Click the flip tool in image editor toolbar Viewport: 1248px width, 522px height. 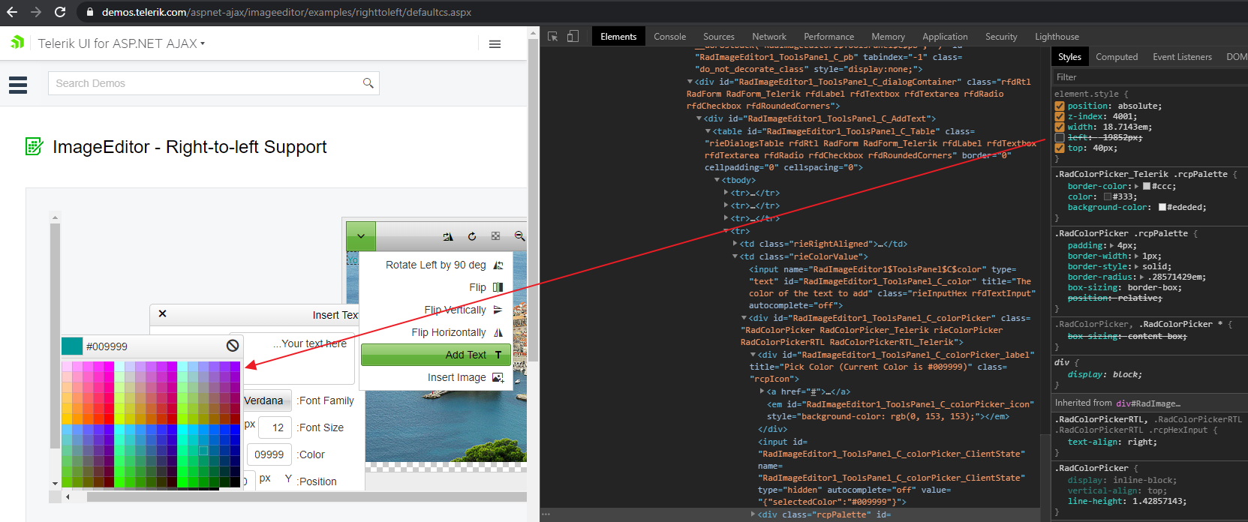pyautogui.click(x=448, y=236)
